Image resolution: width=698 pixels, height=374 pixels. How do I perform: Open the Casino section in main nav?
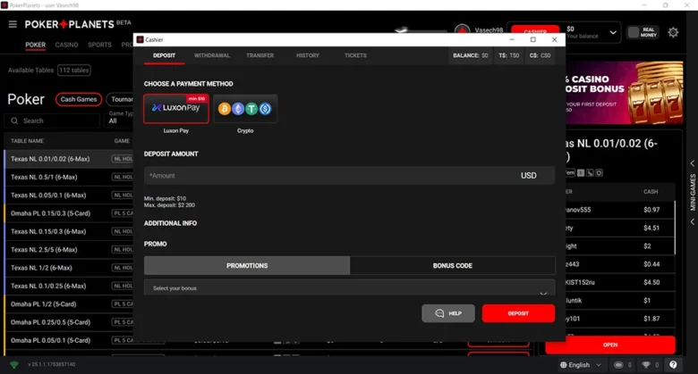click(x=66, y=45)
